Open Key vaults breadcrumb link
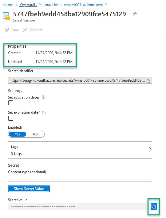 [28, 5]
